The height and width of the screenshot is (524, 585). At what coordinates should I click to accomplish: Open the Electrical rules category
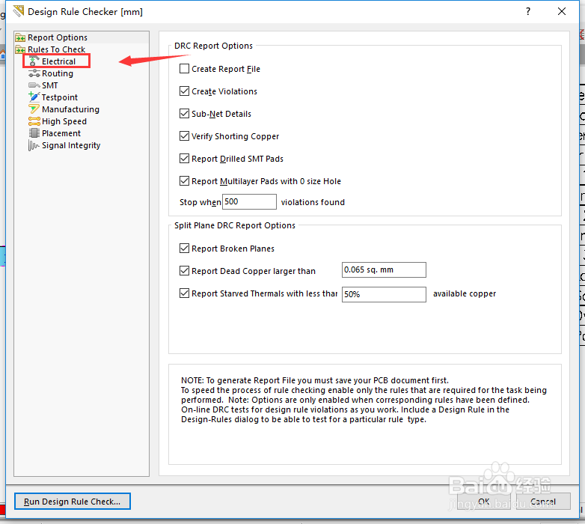click(x=58, y=61)
